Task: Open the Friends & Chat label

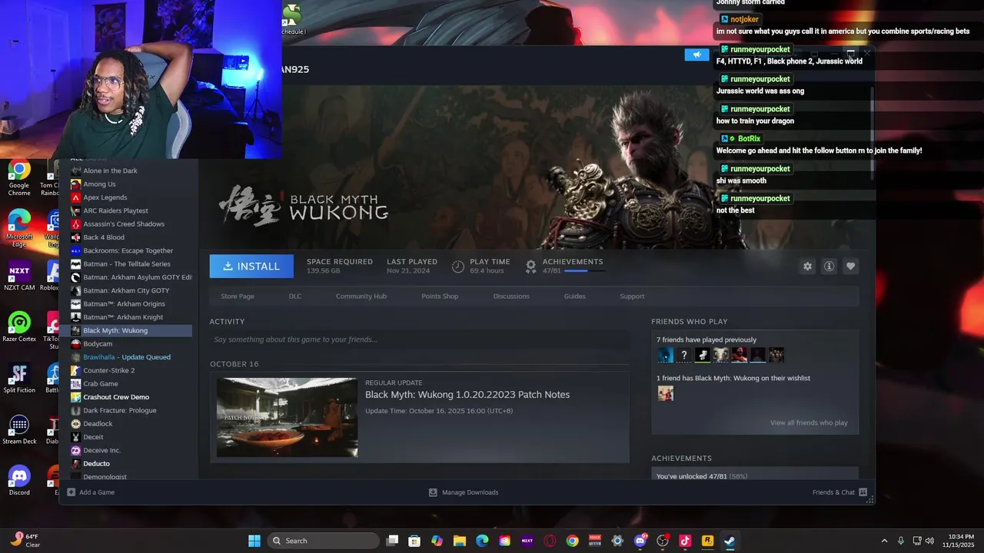Action: [x=833, y=492]
